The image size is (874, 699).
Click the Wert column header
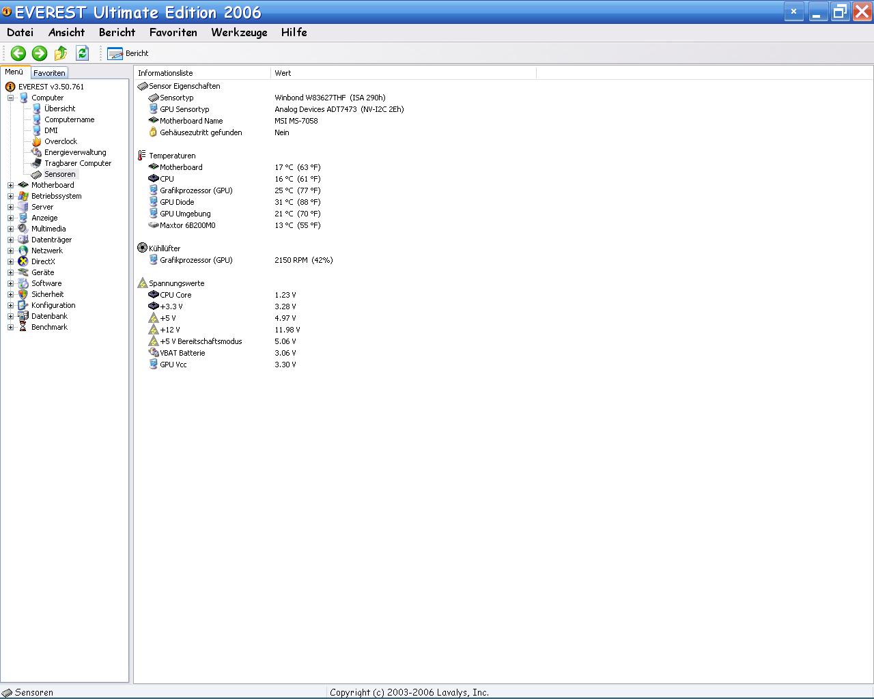tap(404, 73)
